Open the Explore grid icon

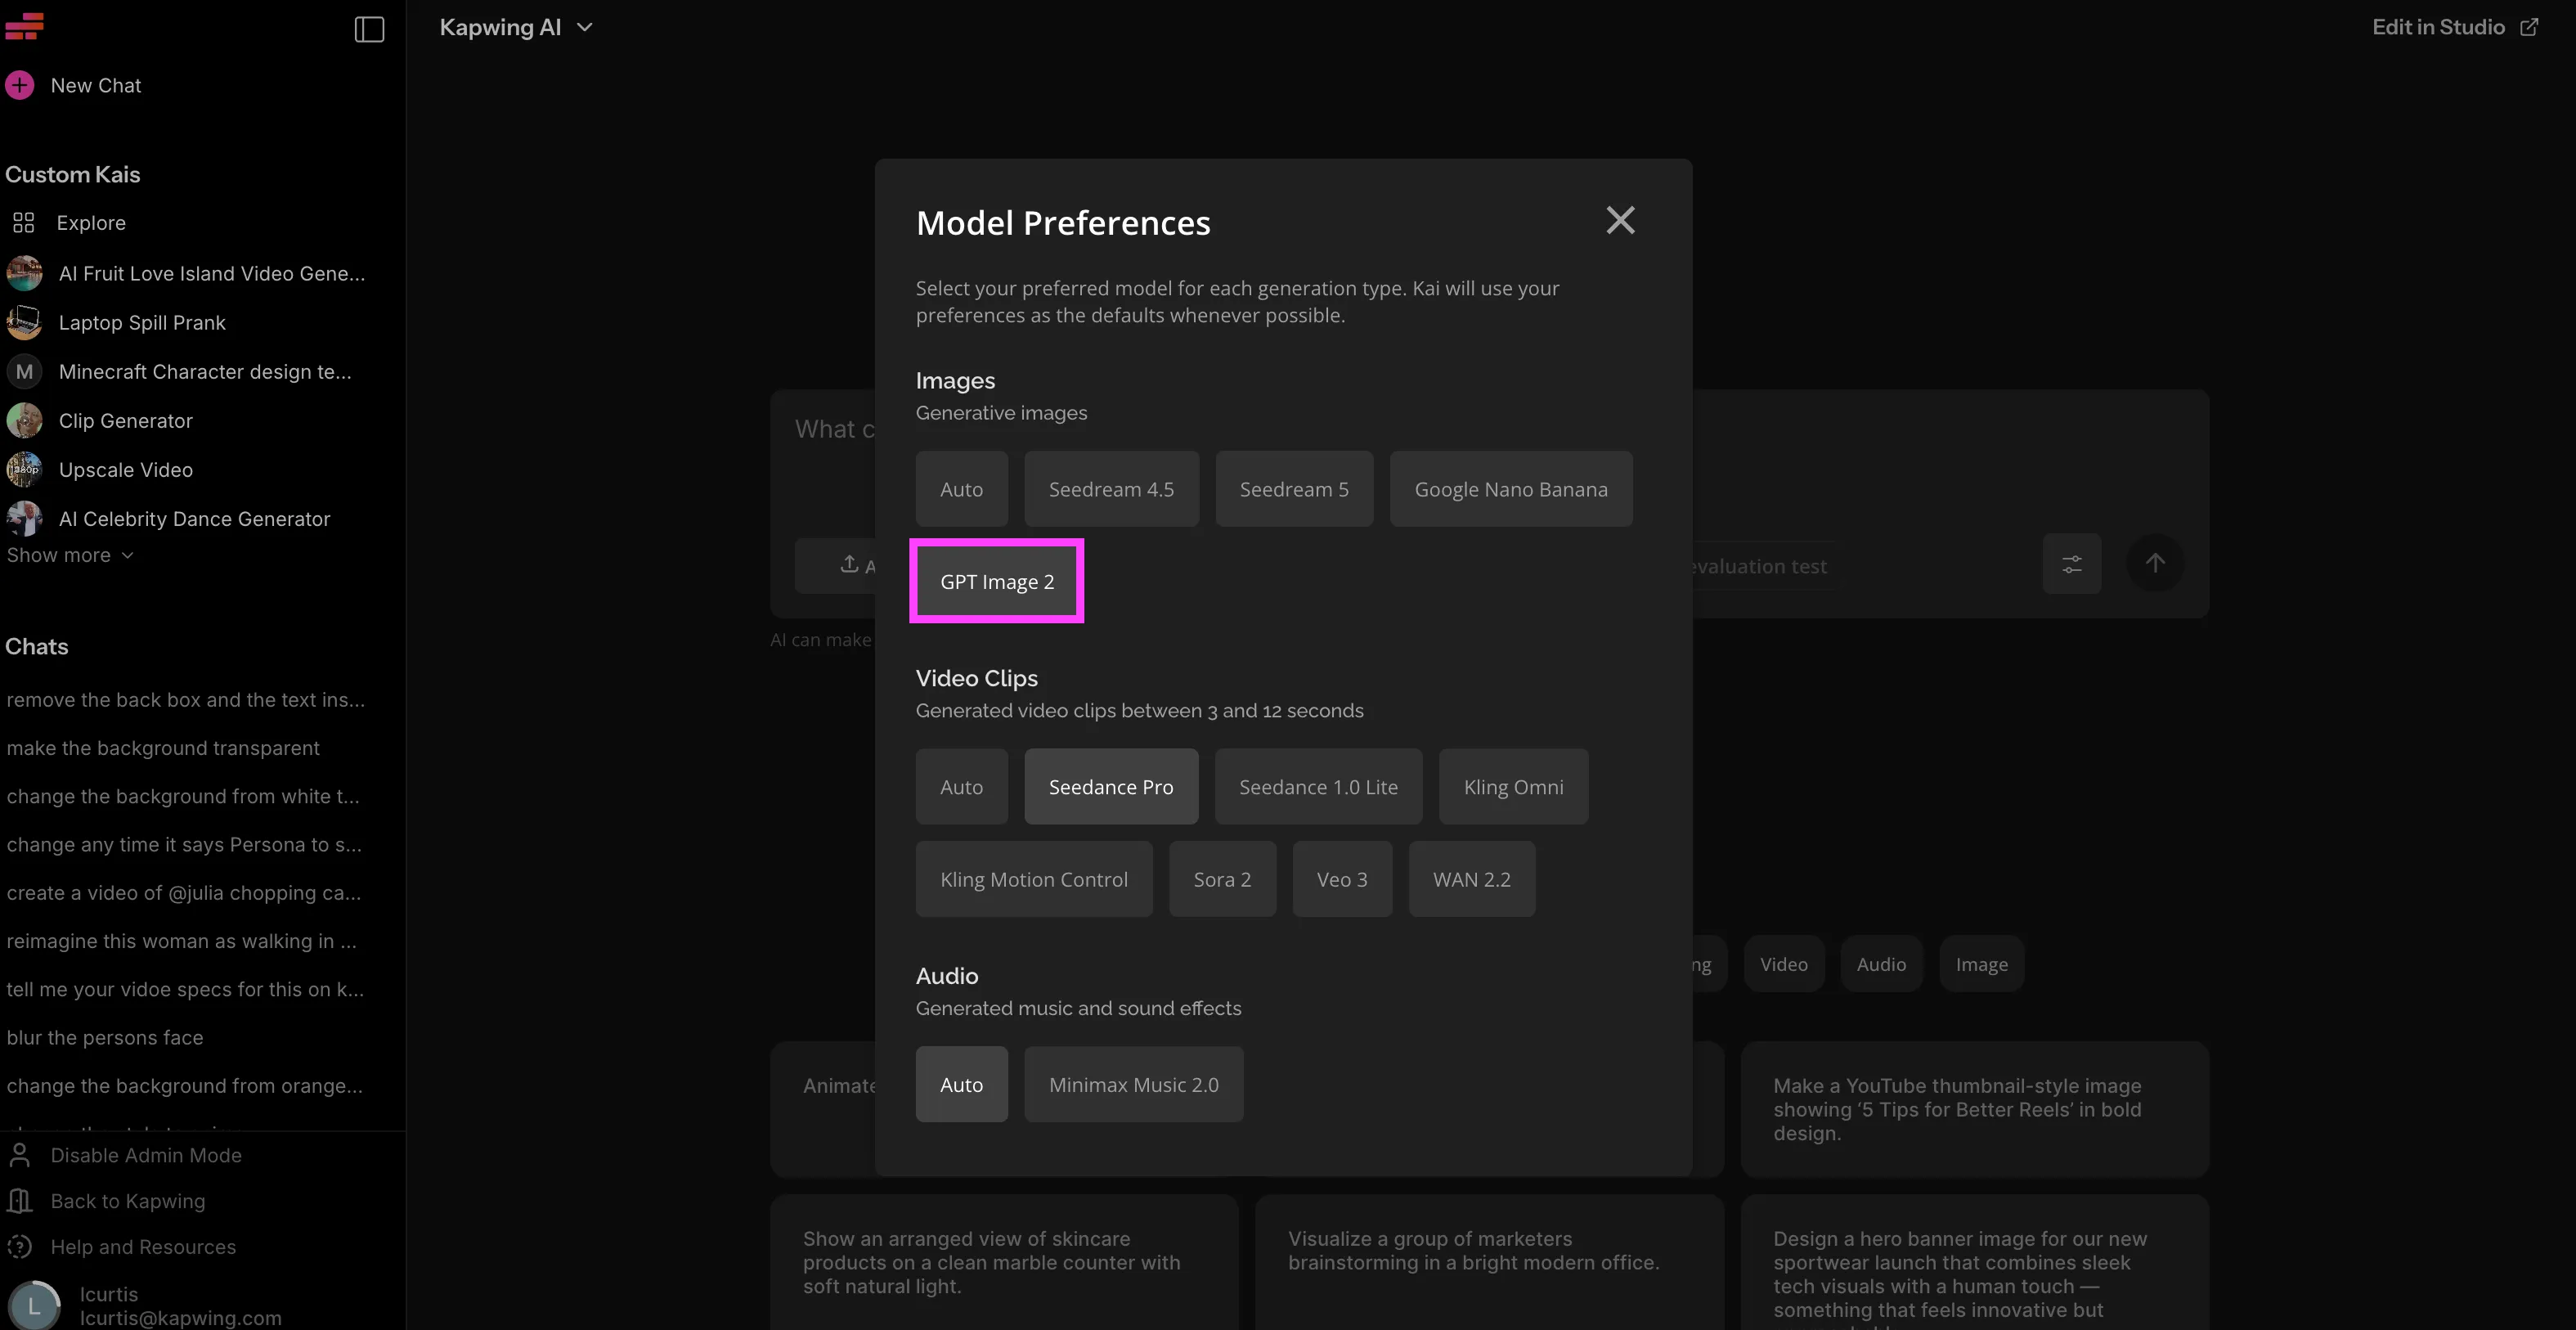pos(23,222)
